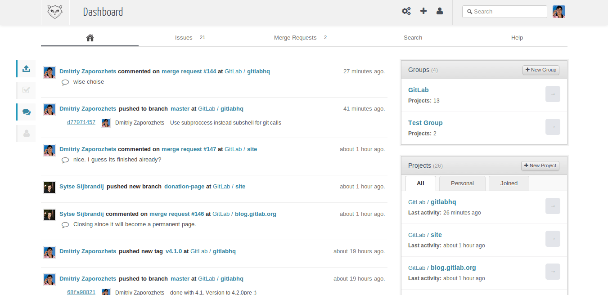Open admin area gears icon
Screen dimensions: 608x295
pyautogui.click(x=406, y=11)
